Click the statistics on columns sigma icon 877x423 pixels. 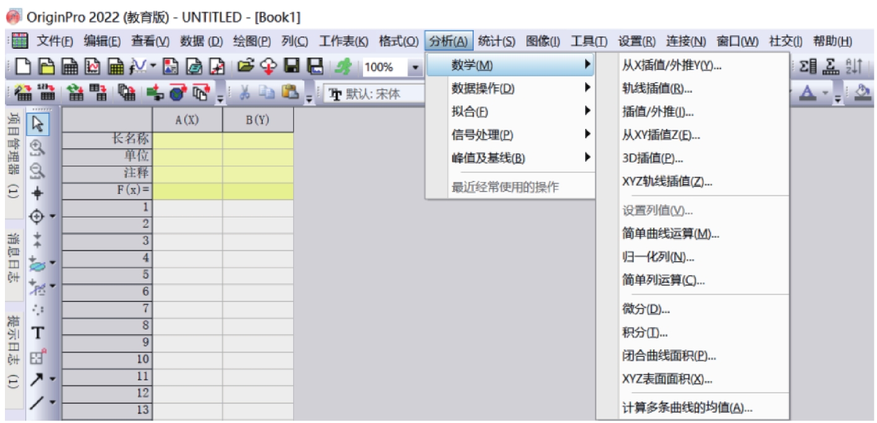tap(808, 66)
